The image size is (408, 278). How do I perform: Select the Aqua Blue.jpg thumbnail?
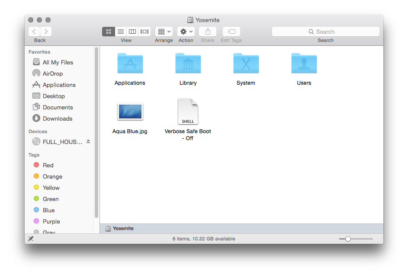130,112
